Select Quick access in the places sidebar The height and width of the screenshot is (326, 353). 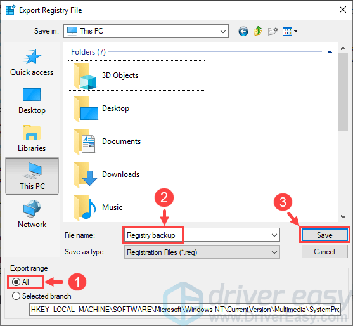pos(32,63)
